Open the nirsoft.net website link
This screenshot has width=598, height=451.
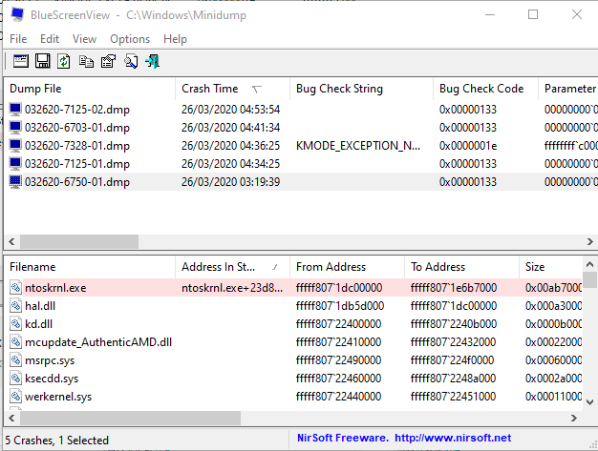pyautogui.click(x=453, y=438)
